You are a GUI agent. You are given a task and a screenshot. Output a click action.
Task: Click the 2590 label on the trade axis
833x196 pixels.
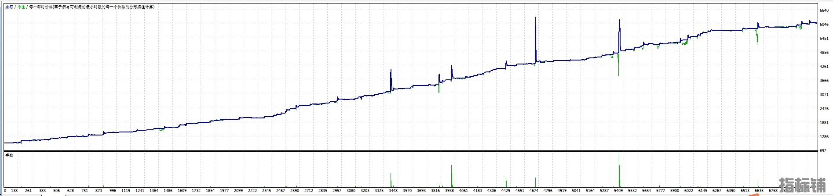[295, 191]
